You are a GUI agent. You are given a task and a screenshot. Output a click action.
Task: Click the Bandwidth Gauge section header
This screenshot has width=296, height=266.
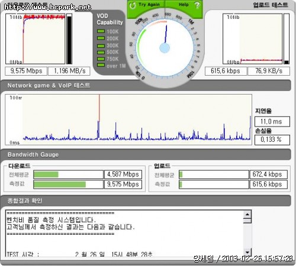tap(146, 155)
